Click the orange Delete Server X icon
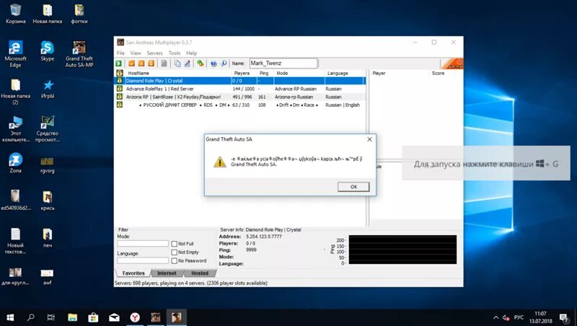Screen dimensions: 577x326 (141, 63)
